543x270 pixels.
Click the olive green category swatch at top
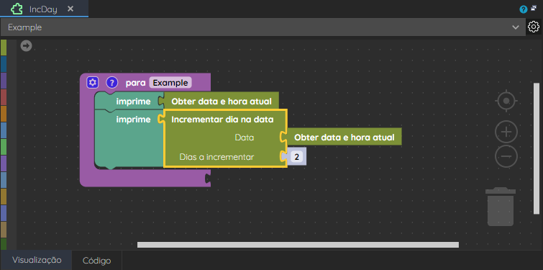pyautogui.click(x=4, y=48)
